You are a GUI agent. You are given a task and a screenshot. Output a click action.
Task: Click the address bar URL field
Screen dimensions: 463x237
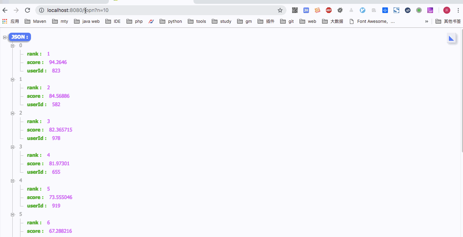[x=161, y=10]
